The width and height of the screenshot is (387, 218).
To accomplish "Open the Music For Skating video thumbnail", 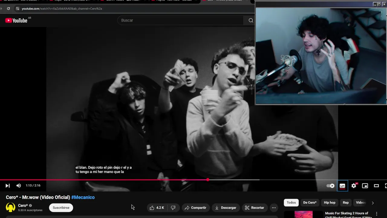I will [x=304, y=214].
